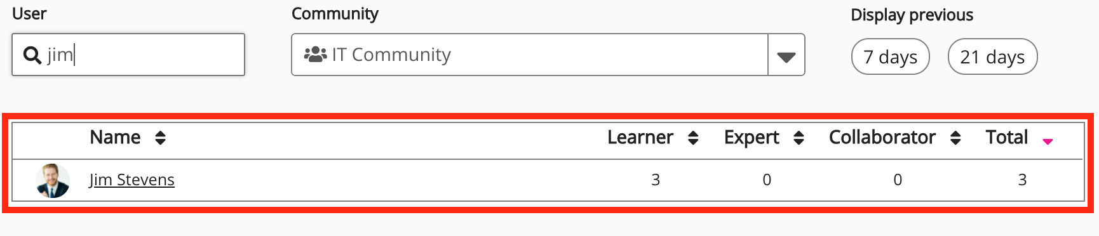Click the Expert column header

752,137
